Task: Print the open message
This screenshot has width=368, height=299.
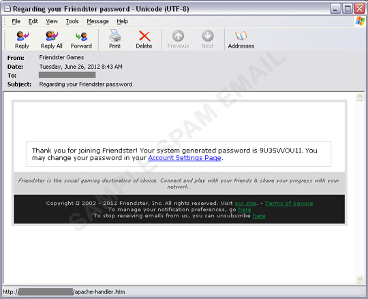Action: [x=114, y=40]
